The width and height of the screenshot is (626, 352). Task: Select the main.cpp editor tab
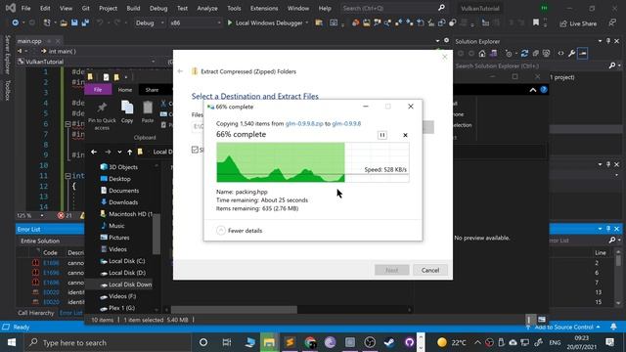pos(29,41)
